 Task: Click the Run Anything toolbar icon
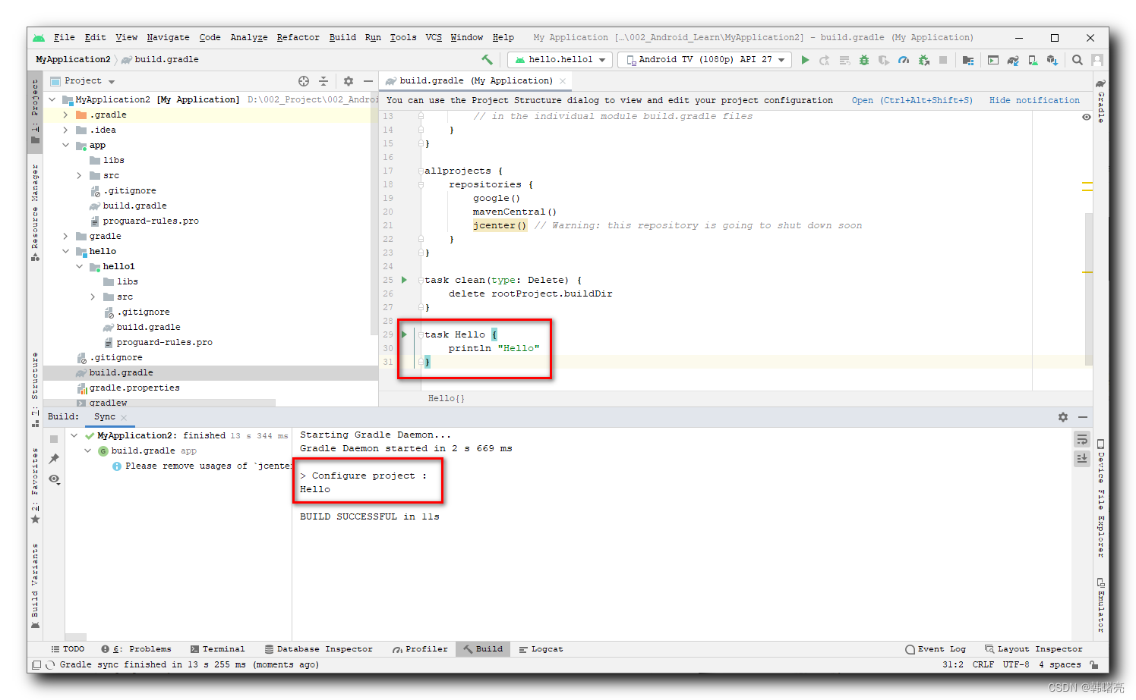[x=993, y=60]
